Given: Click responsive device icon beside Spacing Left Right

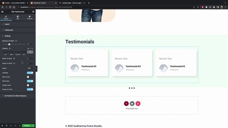Looking at the screenshot, I should (x=16, y=41).
